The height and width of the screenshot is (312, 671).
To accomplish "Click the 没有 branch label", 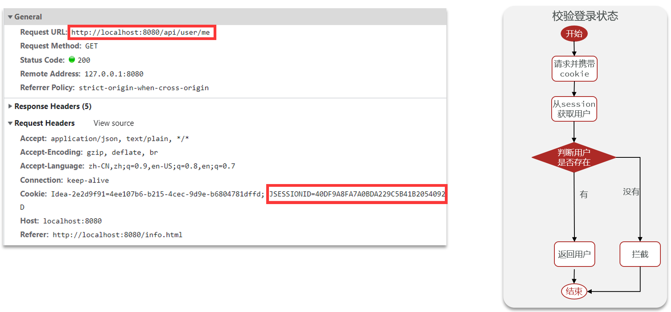I will [631, 192].
